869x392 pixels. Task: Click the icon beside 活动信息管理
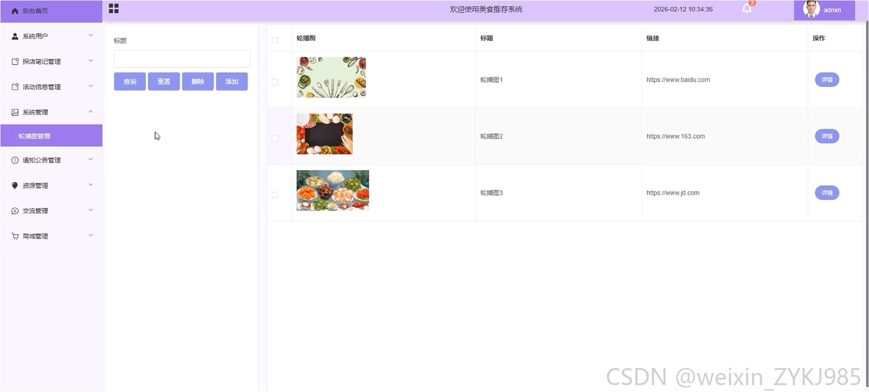(x=15, y=87)
